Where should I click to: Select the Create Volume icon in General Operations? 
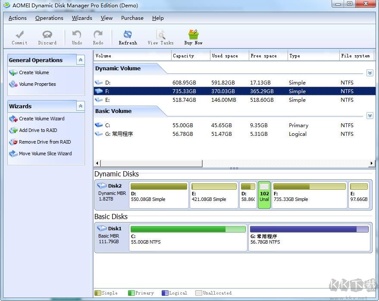(14, 72)
